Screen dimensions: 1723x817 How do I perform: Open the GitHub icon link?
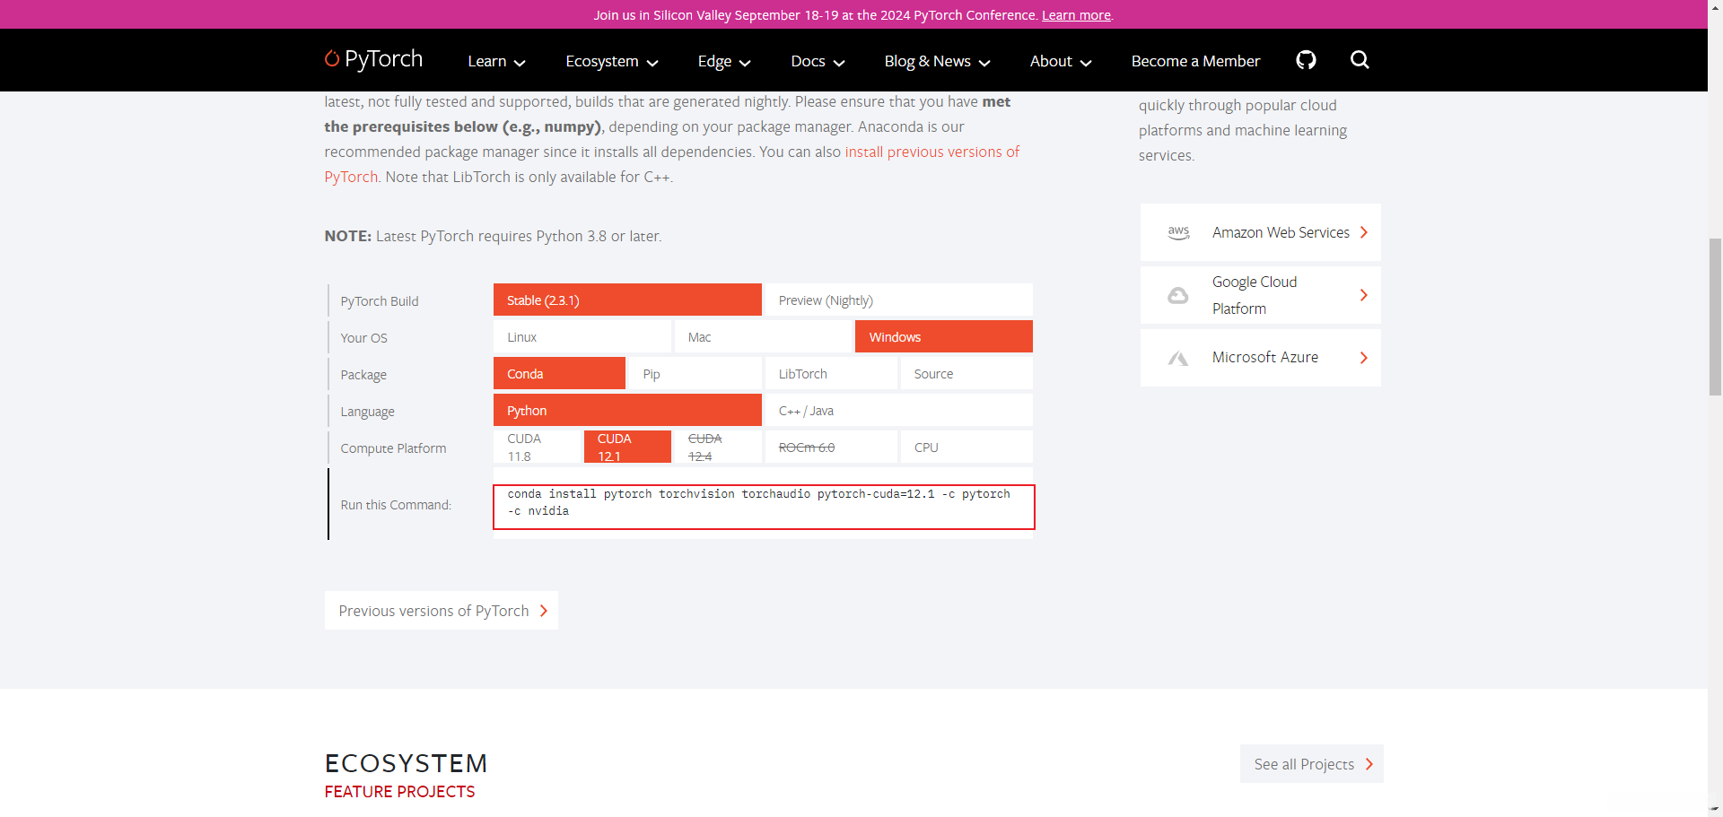(x=1306, y=60)
